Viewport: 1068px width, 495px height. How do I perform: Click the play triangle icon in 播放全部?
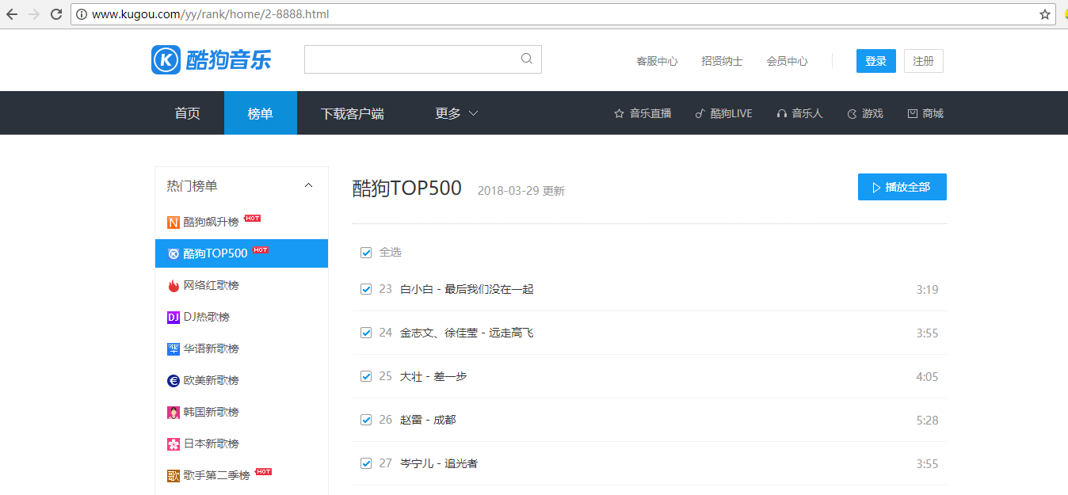pyautogui.click(x=876, y=188)
